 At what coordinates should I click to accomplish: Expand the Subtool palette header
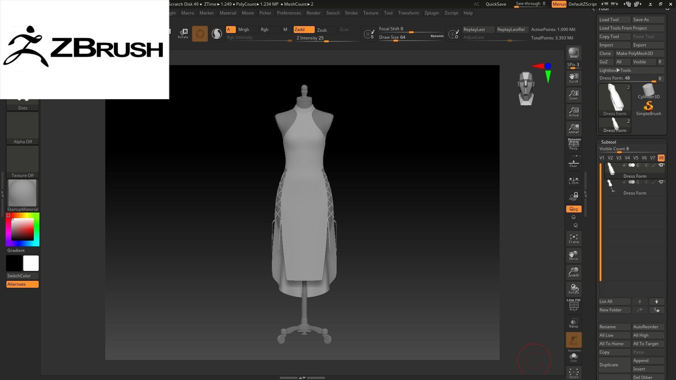[x=608, y=142]
